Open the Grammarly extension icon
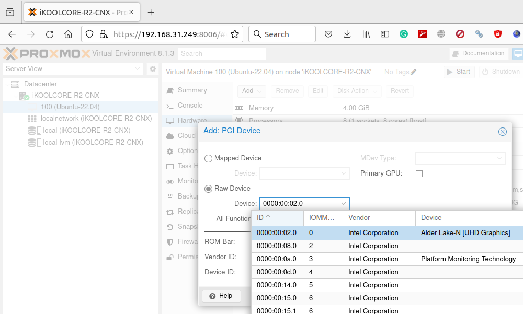523x314 pixels. [404, 34]
